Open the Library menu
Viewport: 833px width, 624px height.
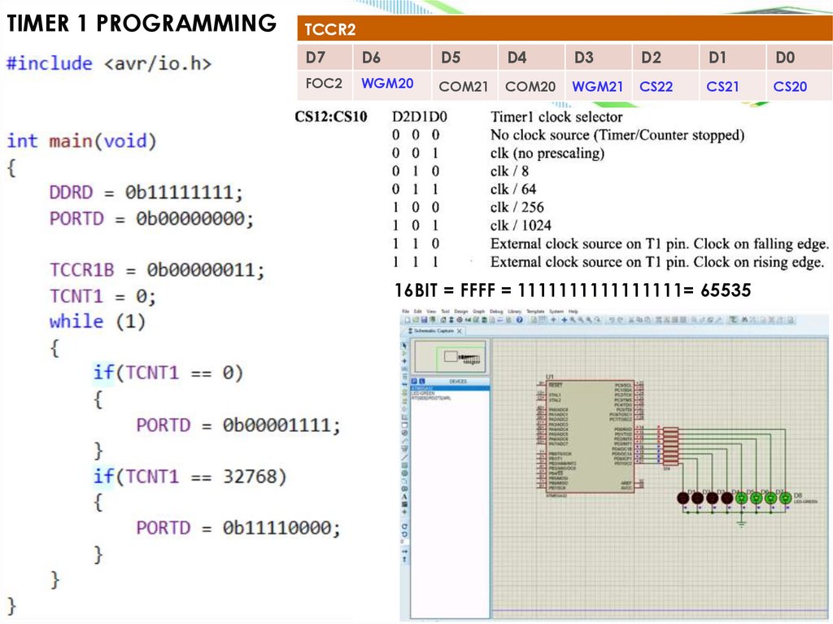(514, 312)
